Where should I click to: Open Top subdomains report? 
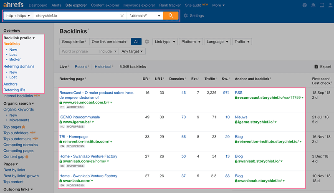coord(17,139)
